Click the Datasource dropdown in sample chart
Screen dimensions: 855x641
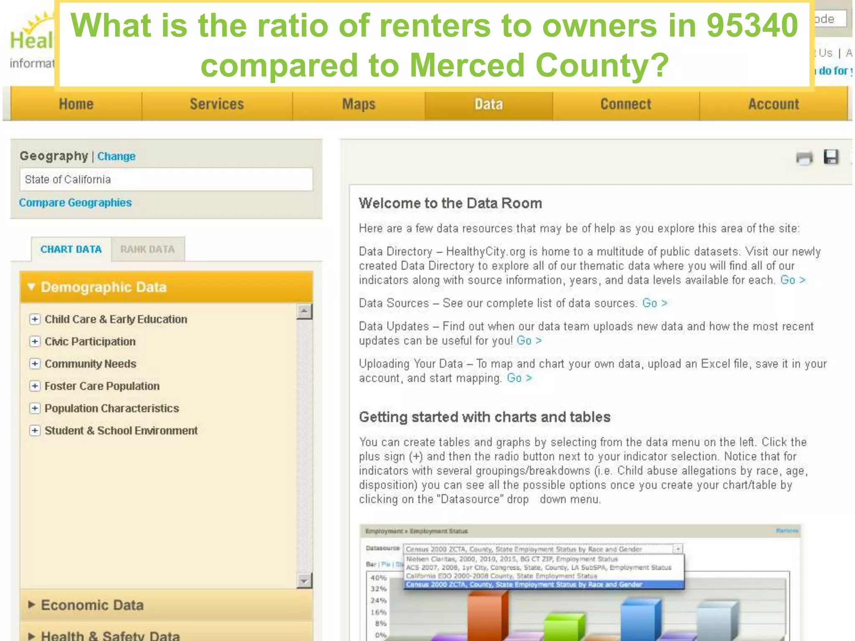click(x=543, y=549)
